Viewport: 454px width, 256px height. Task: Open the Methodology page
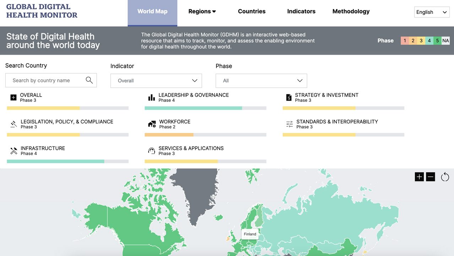click(x=351, y=11)
